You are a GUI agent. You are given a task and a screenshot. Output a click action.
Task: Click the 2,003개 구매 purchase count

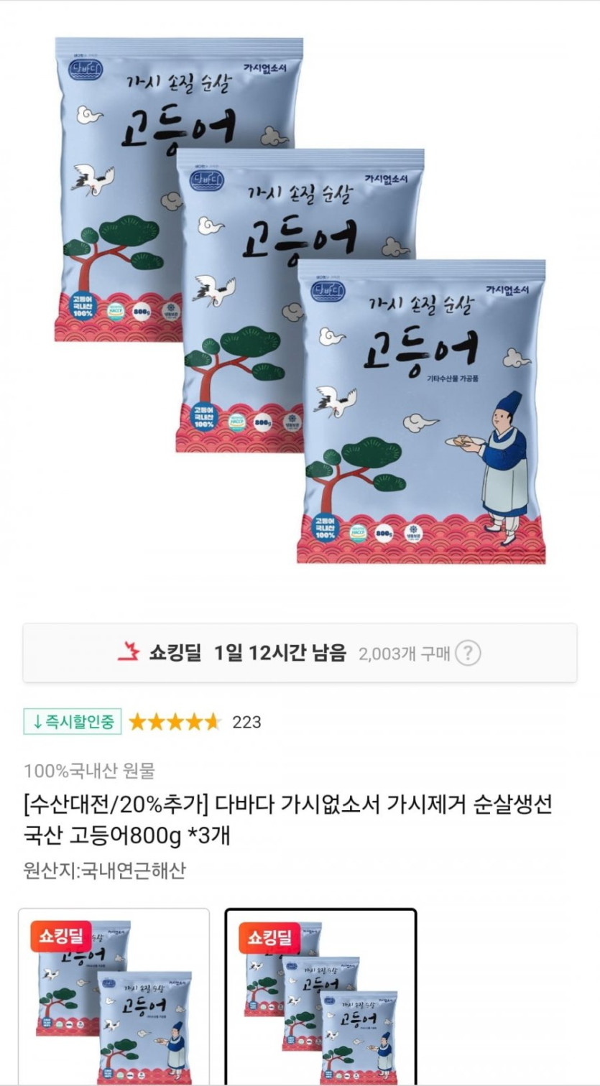pos(404,654)
